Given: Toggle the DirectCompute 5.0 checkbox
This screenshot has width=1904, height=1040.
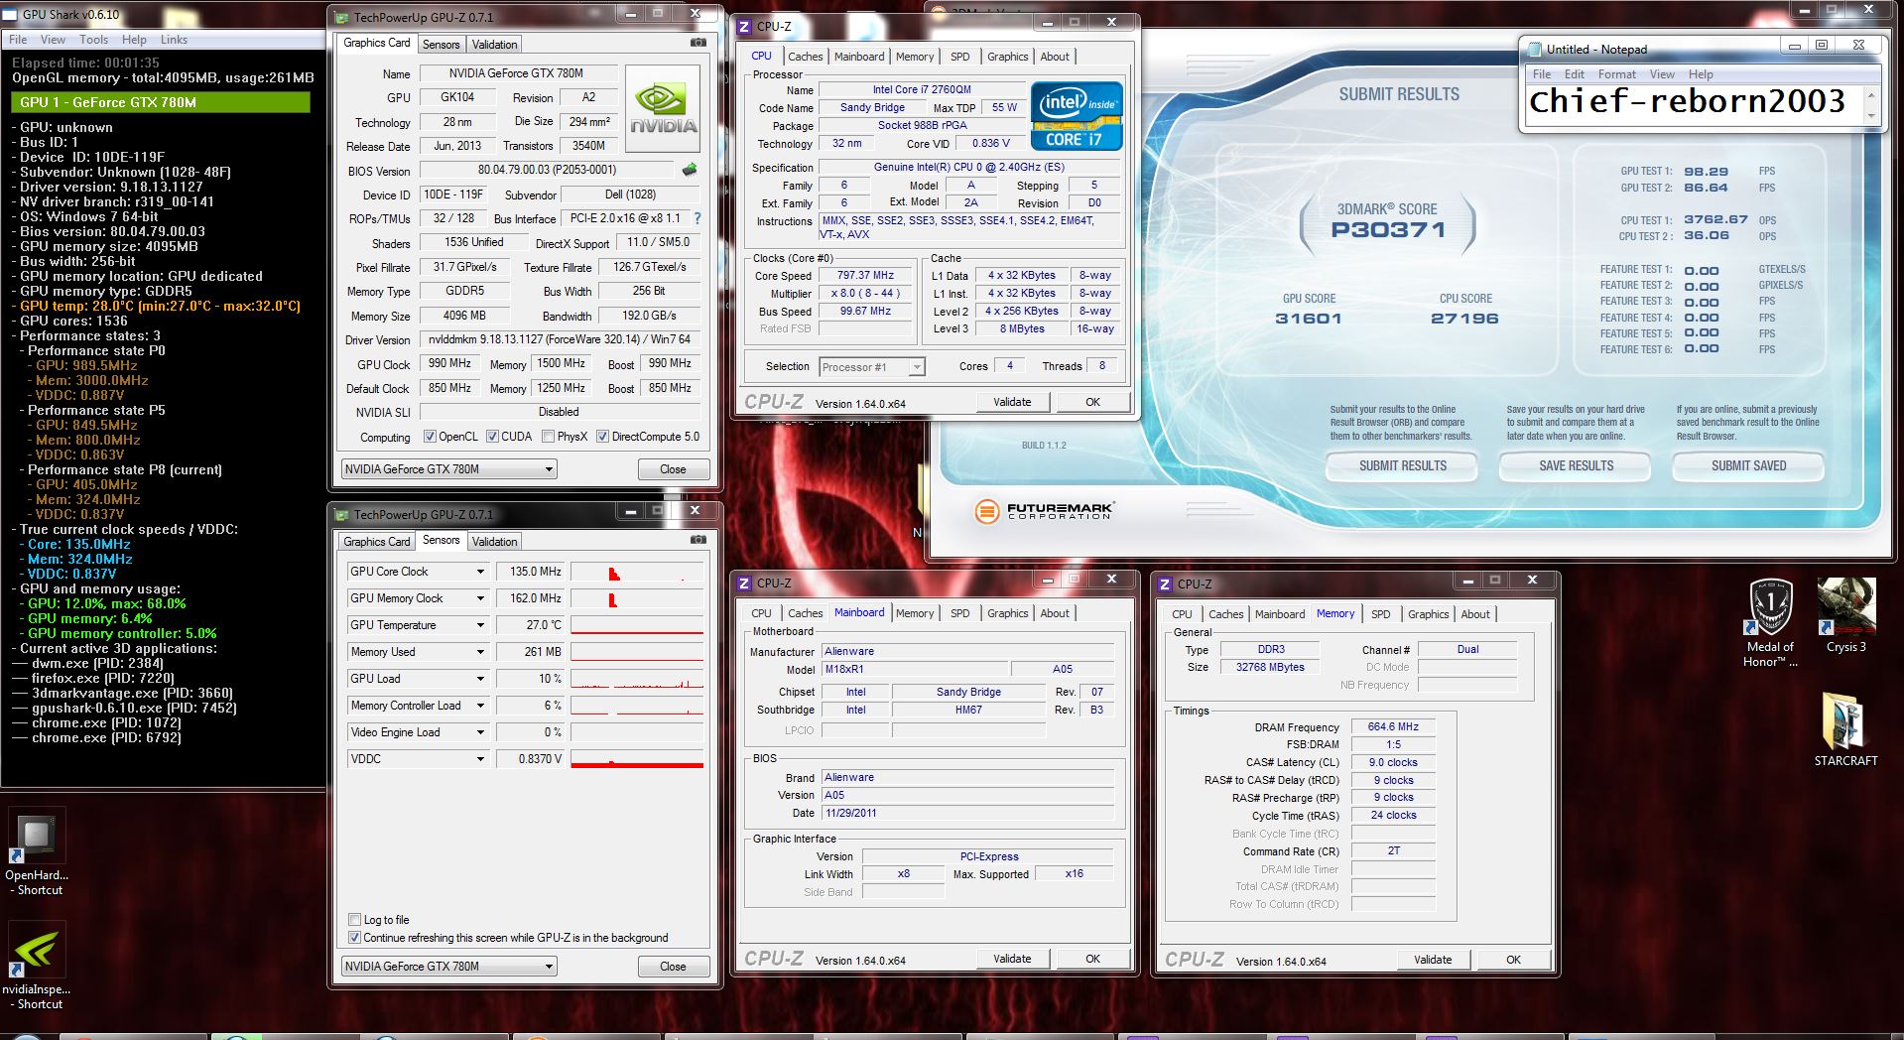Looking at the screenshot, I should (x=602, y=437).
